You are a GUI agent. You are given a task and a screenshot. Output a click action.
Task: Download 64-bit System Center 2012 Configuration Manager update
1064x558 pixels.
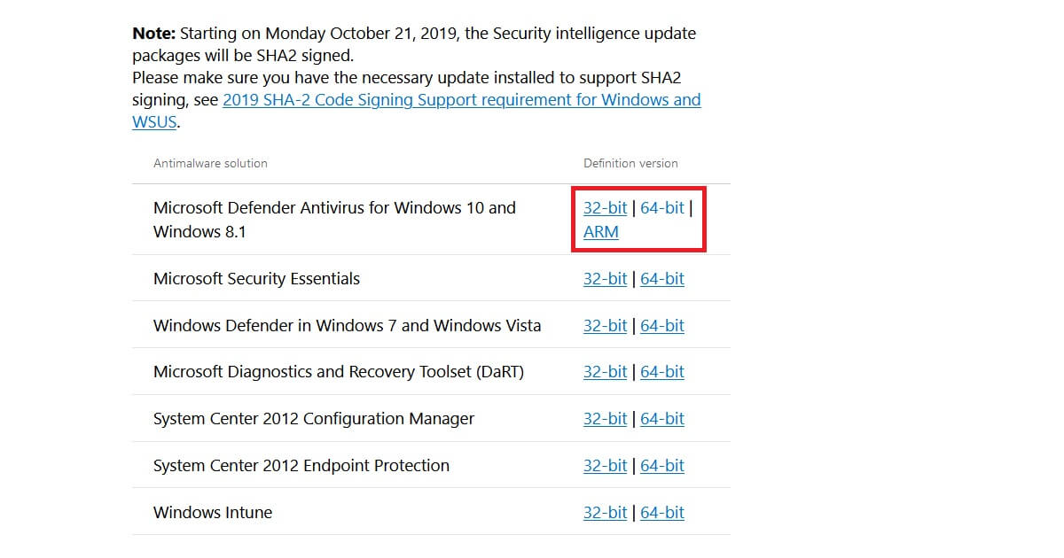pos(661,418)
